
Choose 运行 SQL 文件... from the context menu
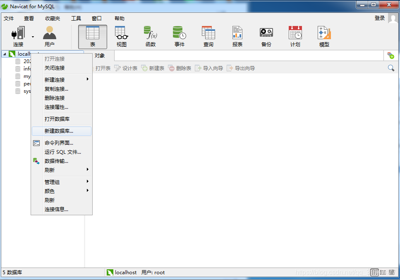point(62,152)
